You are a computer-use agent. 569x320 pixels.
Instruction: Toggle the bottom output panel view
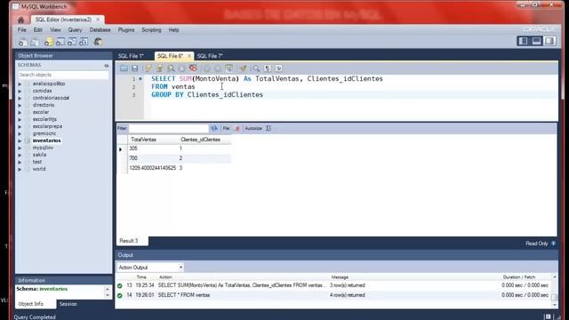[x=536, y=41]
